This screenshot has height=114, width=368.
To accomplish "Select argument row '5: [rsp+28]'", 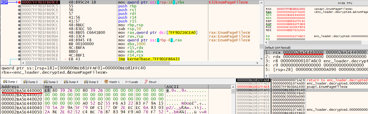I will click(316, 69).
